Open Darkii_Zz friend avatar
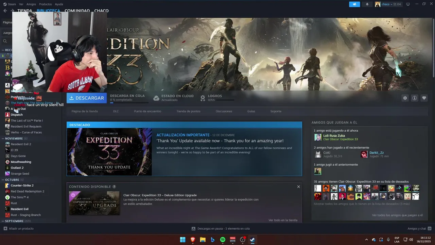 coord(364,154)
